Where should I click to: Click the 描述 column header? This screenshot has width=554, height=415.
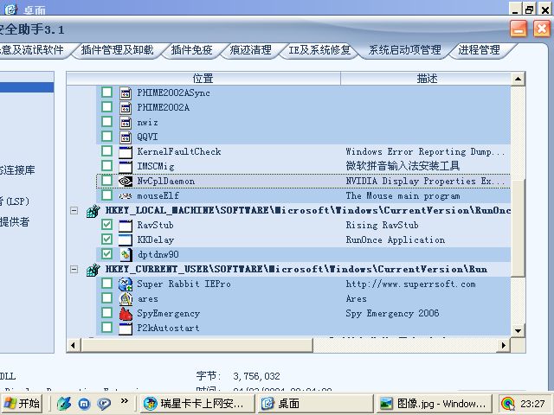click(427, 79)
